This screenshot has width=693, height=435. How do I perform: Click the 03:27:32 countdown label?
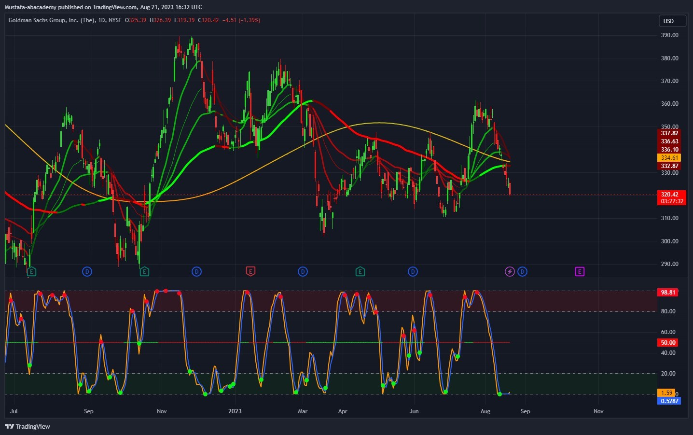point(671,201)
